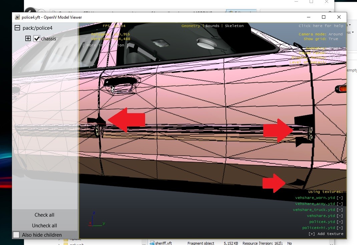Remove vehshare.ytd texture with [-]
Screen dimensions: 357x245
click(340, 216)
